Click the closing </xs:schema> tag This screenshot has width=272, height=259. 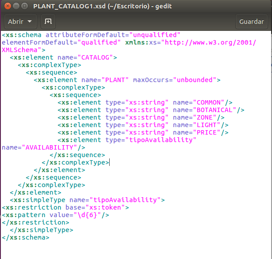tap(25, 237)
